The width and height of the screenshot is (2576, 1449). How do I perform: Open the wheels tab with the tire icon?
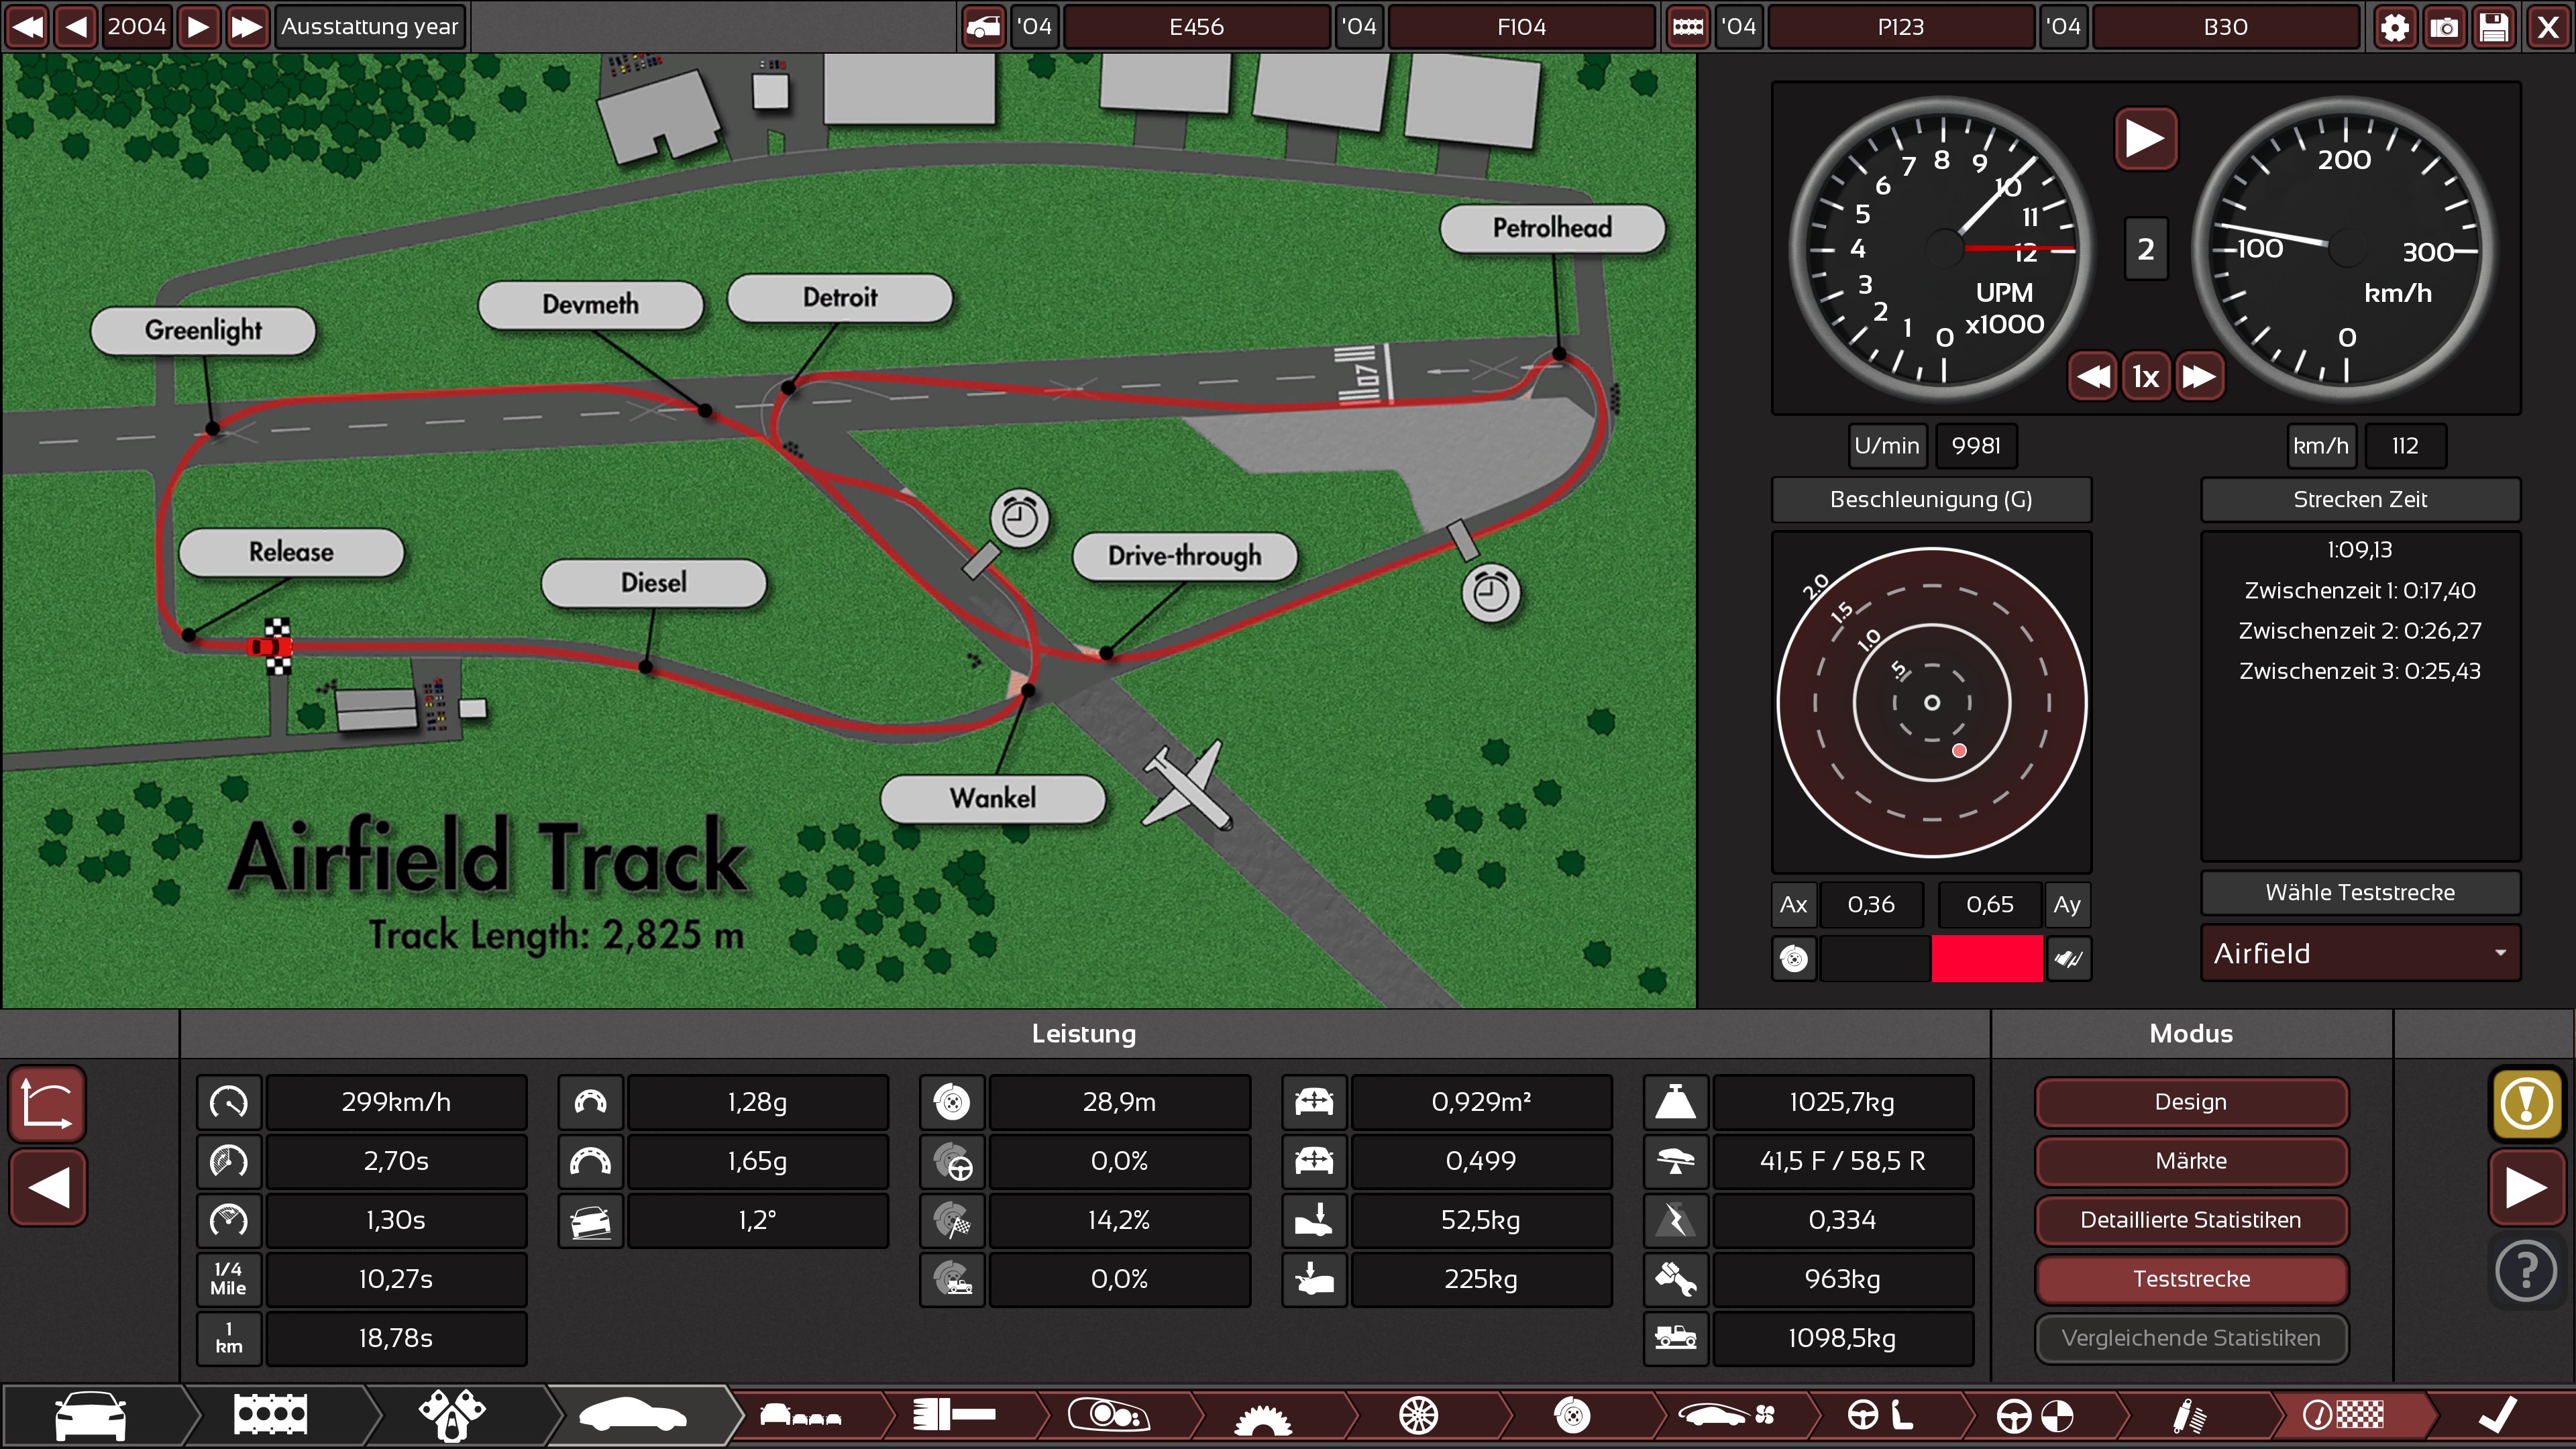pyautogui.click(x=1418, y=1415)
